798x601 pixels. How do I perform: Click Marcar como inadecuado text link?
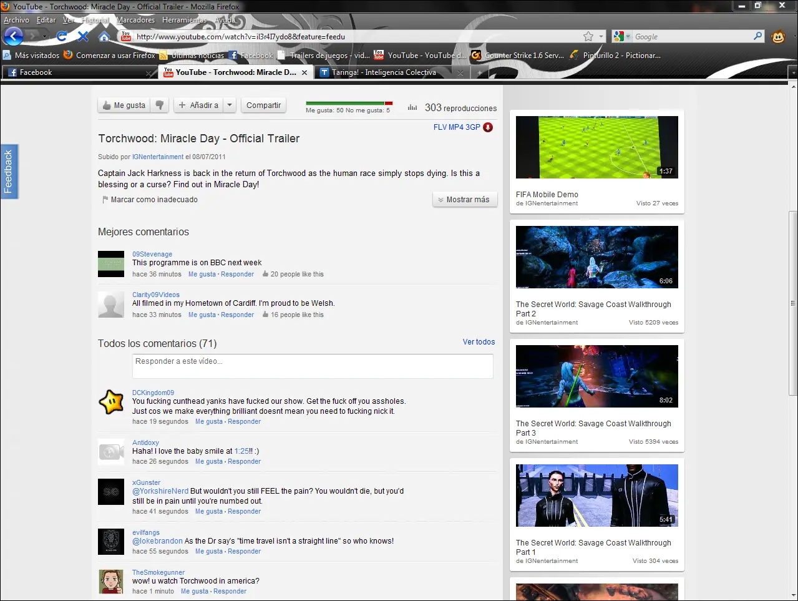point(154,200)
